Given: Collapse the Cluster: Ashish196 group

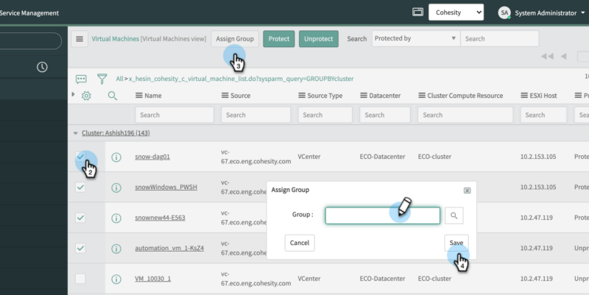Looking at the screenshot, I should coord(75,133).
